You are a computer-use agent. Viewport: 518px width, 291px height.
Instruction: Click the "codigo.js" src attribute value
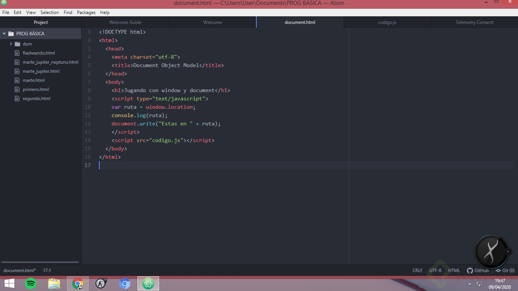[166, 140]
